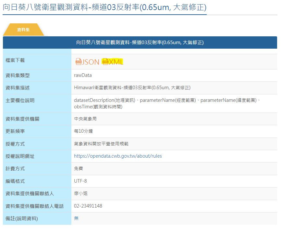Click the 資料集描述 label
The width and height of the screenshot is (281, 229).
coord(18,88)
